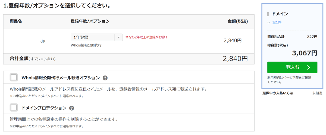Open the 1年登録 registration years dropdown
The height and width of the screenshot is (135, 326).
coord(97,37)
